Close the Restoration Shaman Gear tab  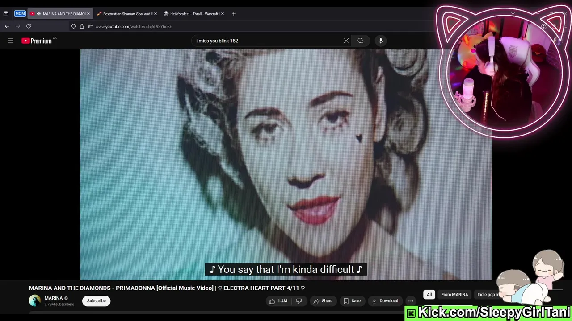click(x=156, y=14)
